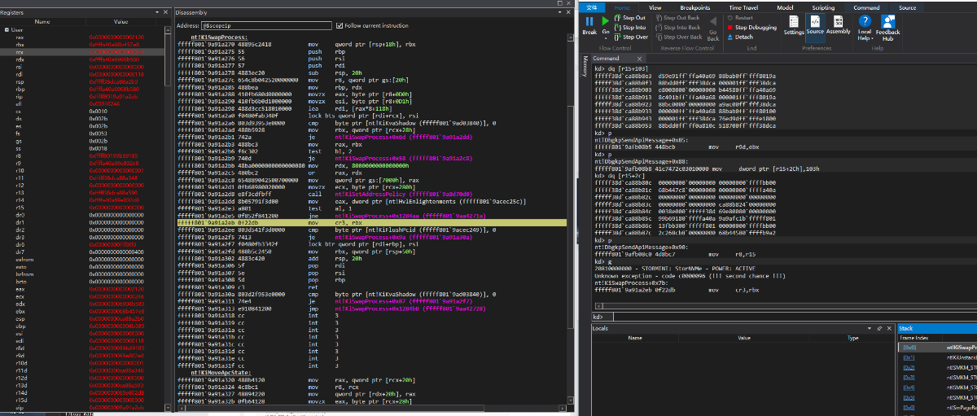
Task: Detach the debugger from the target
Action: point(739,37)
